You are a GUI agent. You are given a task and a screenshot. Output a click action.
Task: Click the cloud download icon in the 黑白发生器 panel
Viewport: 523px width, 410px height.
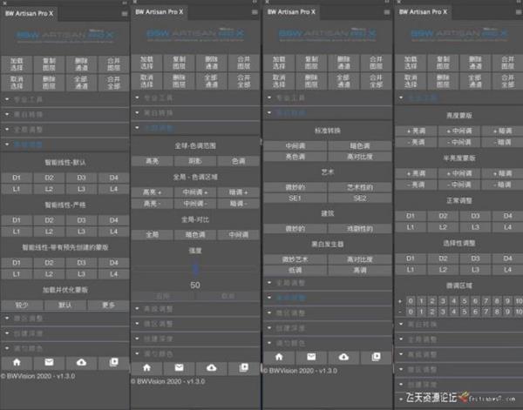point(343,356)
